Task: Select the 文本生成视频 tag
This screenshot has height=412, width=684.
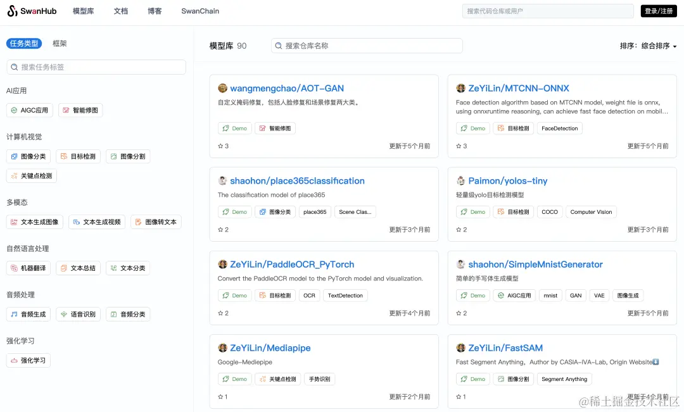Action: (x=97, y=222)
